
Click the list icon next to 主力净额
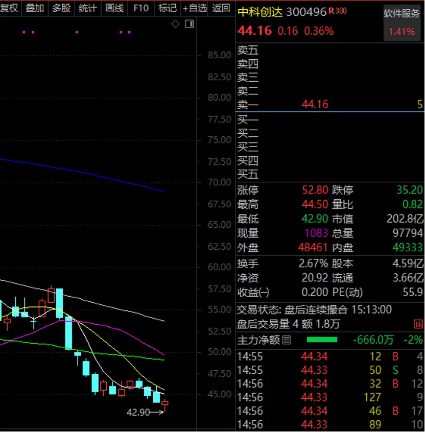[287, 340]
